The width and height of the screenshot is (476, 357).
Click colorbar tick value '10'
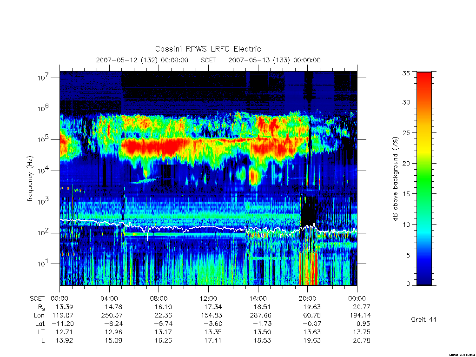point(406,225)
